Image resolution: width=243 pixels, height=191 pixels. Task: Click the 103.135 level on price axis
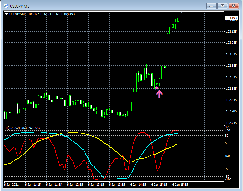pyautogui.click(x=231, y=32)
